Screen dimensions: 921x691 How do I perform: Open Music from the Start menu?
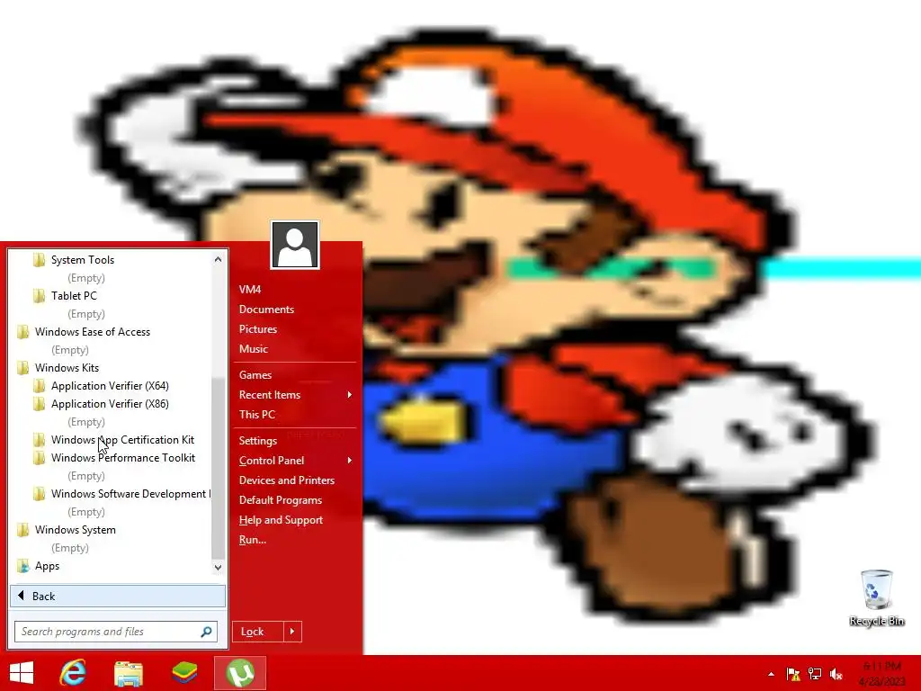click(253, 349)
